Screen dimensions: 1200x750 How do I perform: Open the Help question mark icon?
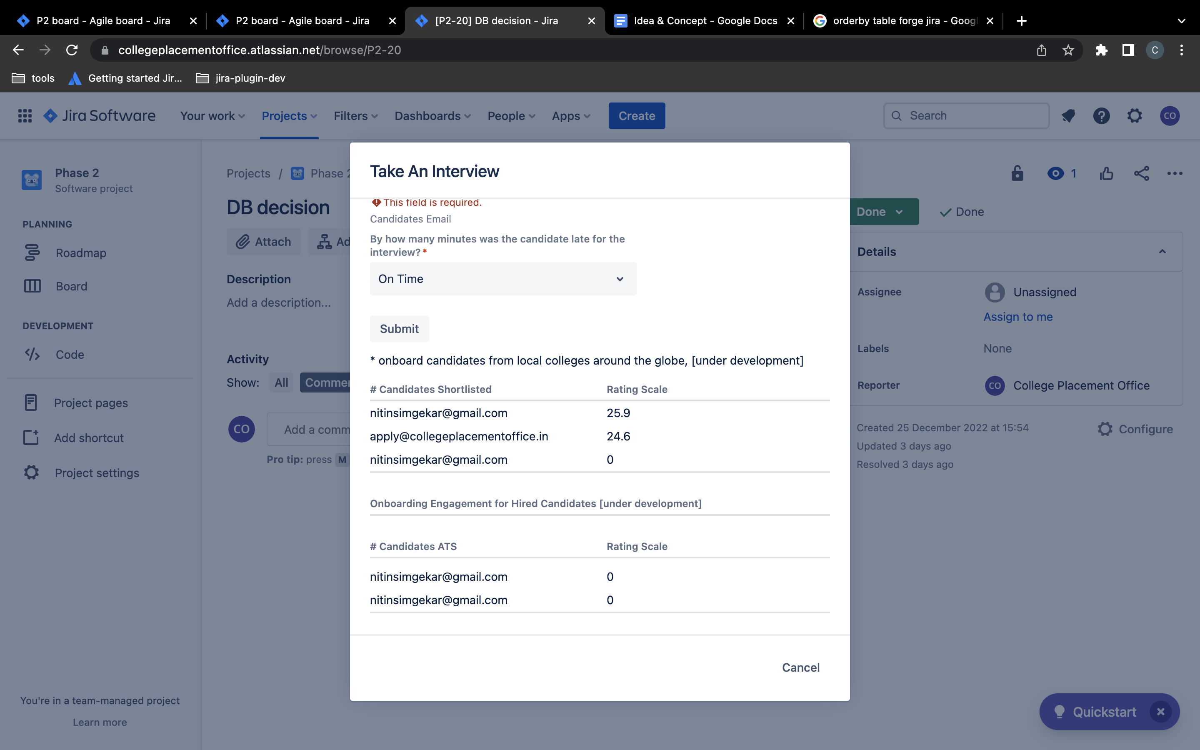coord(1101,115)
